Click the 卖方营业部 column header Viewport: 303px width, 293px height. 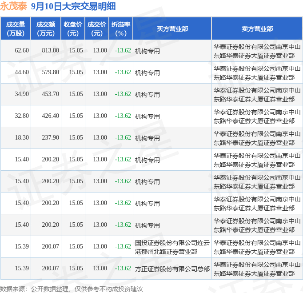(257, 29)
